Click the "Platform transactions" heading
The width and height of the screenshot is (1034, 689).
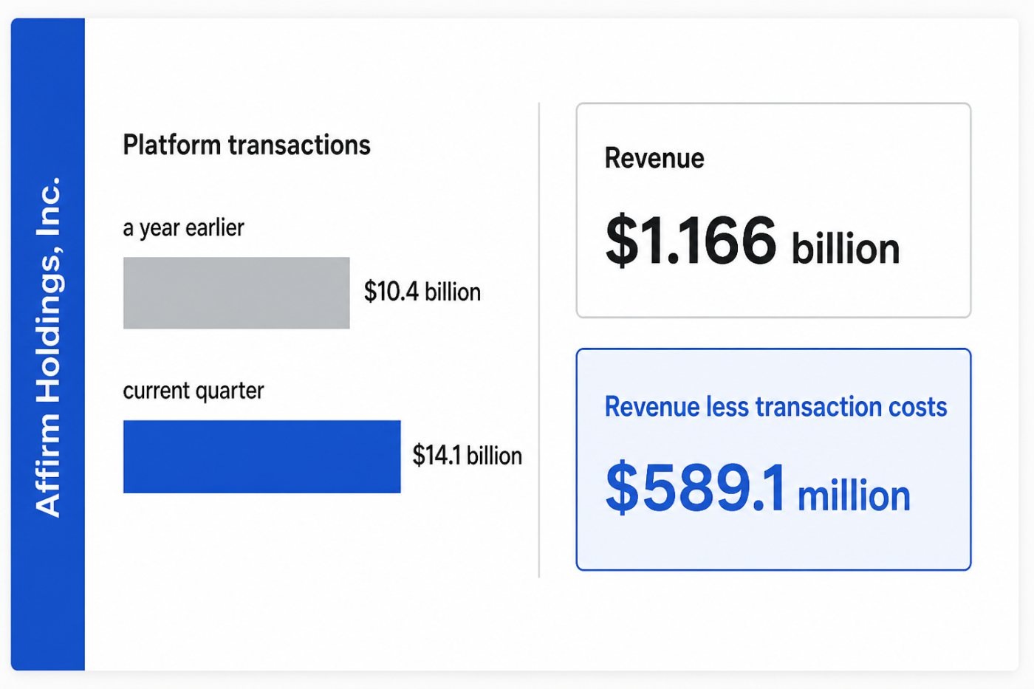247,145
